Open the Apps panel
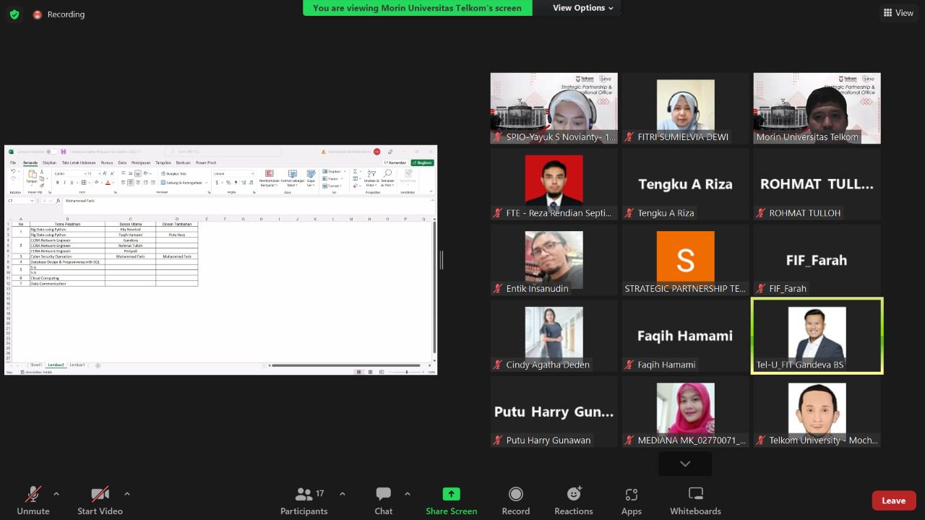Image resolution: width=925 pixels, height=520 pixels. (x=631, y=495)
